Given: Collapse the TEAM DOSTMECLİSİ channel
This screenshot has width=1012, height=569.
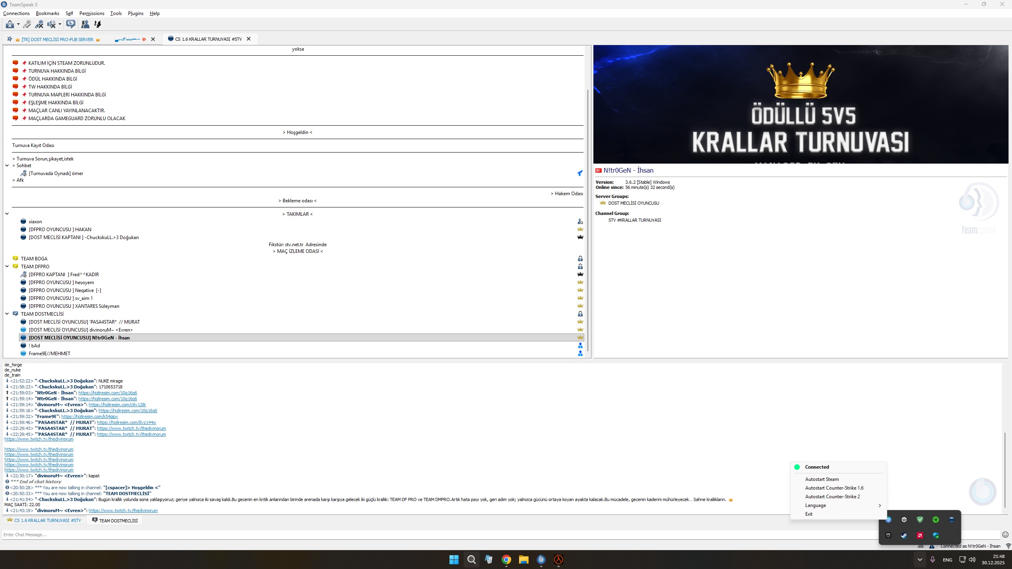Looking at the screenshot, I should [x=7, y=314].
